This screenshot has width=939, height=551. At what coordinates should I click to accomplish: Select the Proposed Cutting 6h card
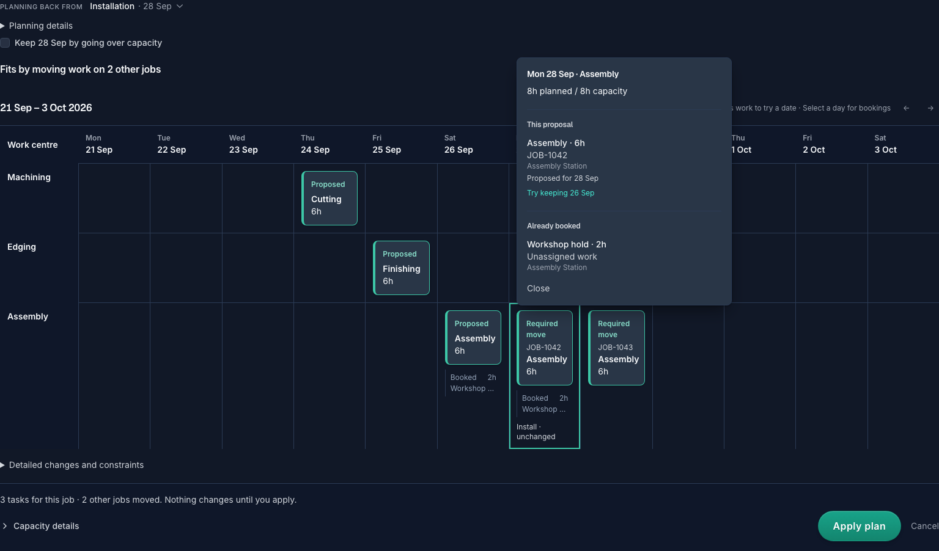(x=330, y=198)
